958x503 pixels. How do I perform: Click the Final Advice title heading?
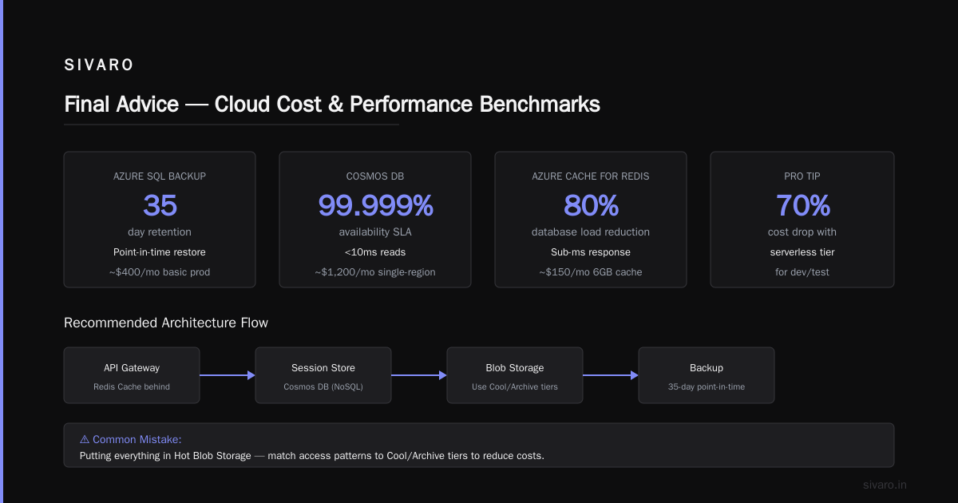pyautogui.click(x=332, y=104)
